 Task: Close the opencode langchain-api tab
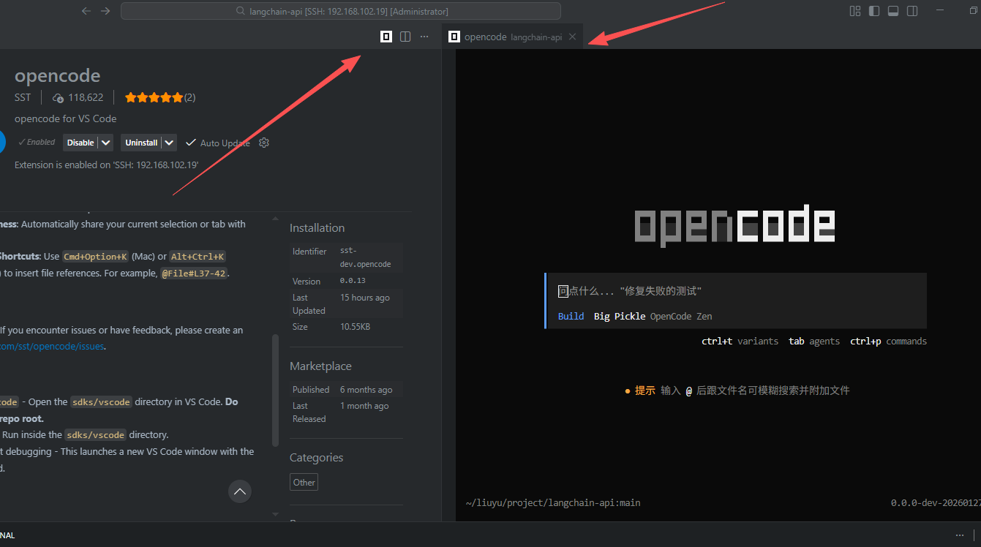[x=573, y=37]
